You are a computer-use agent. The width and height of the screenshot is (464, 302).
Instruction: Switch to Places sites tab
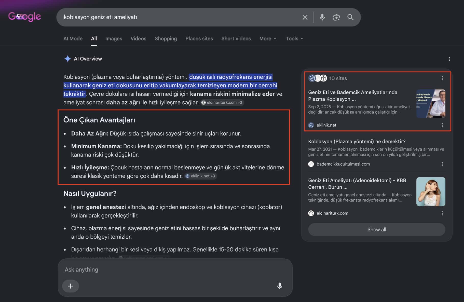tap(199, 38)
